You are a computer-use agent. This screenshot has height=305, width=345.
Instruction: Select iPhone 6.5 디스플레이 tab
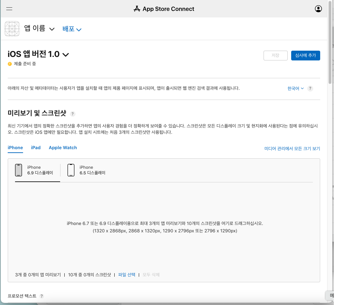[86, 170]
